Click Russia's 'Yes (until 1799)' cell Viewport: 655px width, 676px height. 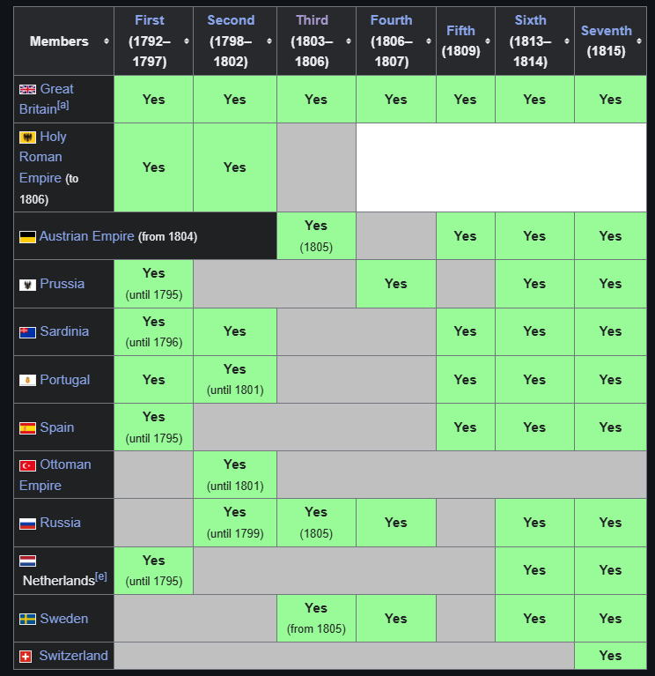[x=235, y=523]
